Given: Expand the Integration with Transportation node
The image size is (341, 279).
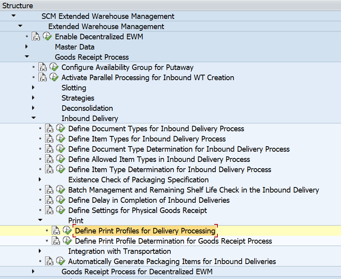Looking at the screenshot, I should tap(40, 251).
